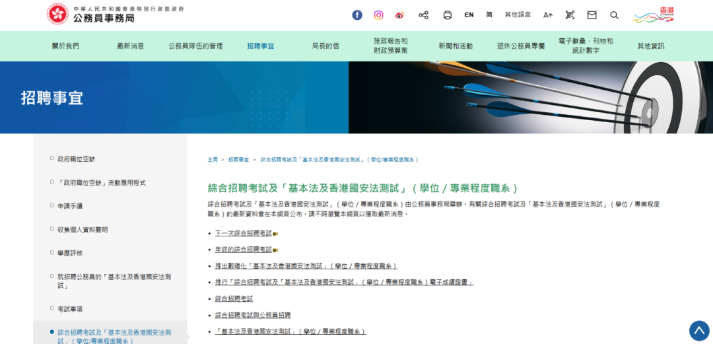Switch language to EN
The height and width of the screenshot is (344, 713).
469,15
